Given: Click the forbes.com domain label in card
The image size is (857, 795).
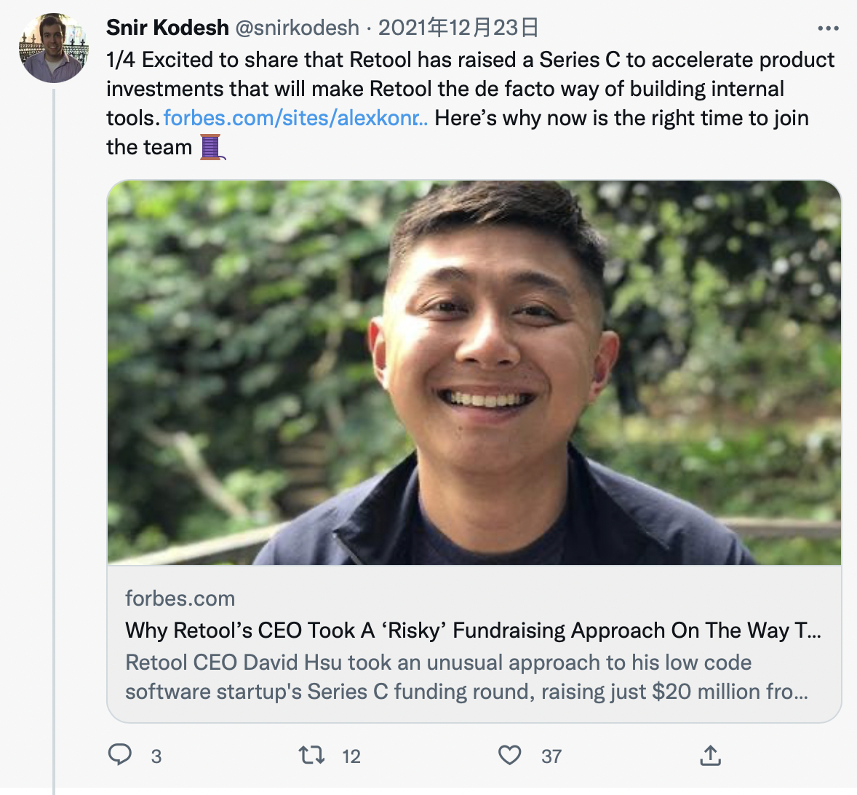Looking at the screenshot, I should (x=180, y=598).
